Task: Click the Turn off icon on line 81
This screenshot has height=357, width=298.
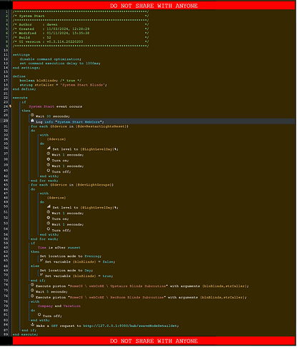Action: click(39, 315)
